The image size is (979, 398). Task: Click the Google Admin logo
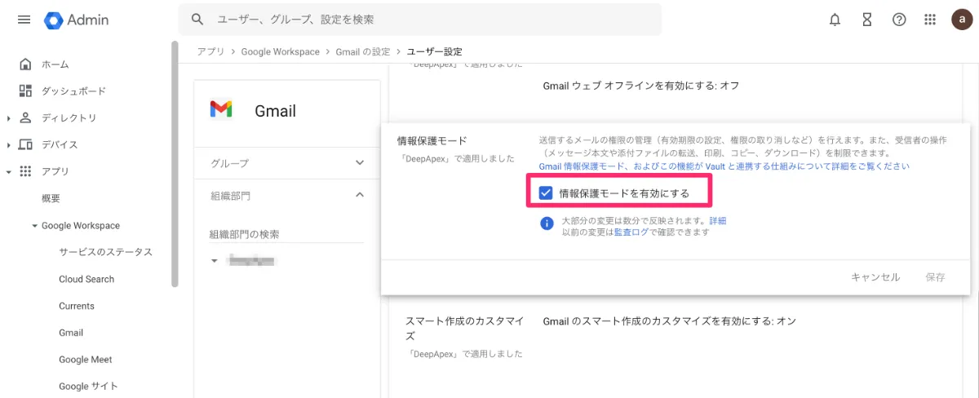tap(77, 20)
